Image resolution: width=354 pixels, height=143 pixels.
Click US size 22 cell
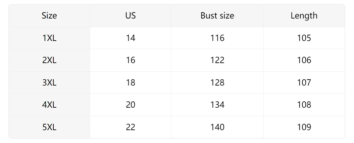click(130, 127)
